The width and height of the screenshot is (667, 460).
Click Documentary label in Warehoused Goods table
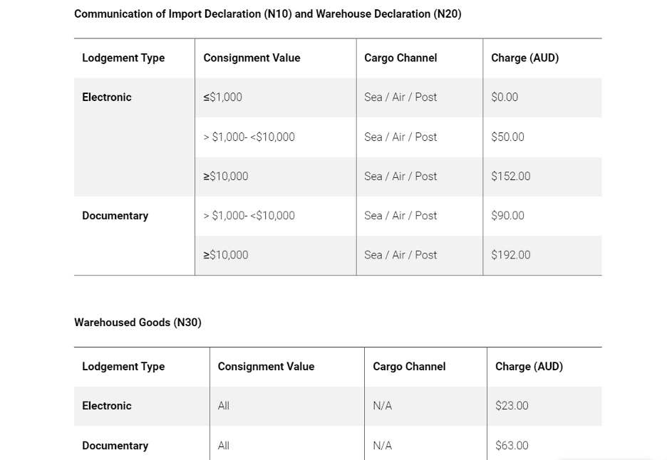tap(115, 446)
